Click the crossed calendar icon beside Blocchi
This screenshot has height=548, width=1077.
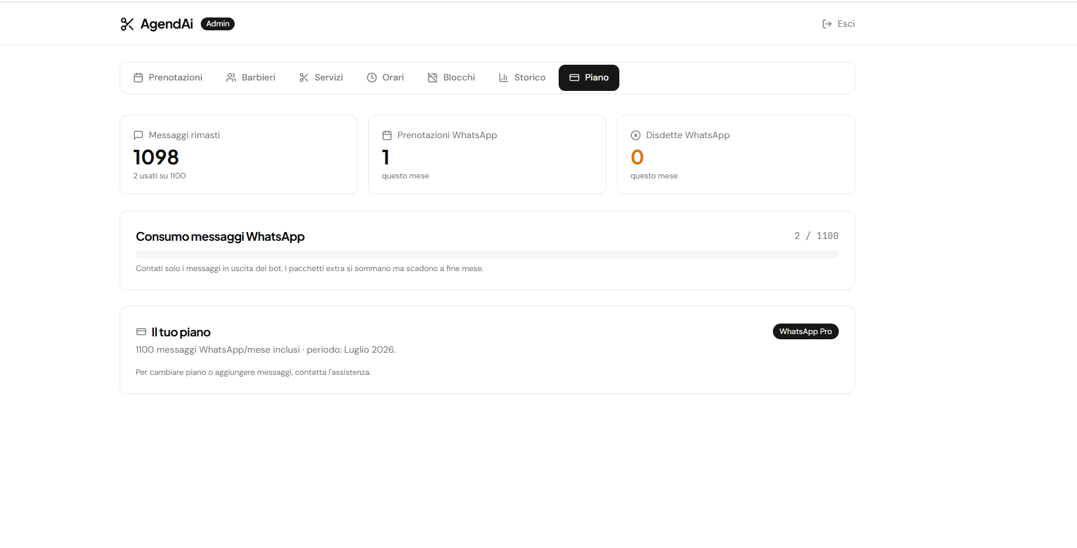click(433, 78)
